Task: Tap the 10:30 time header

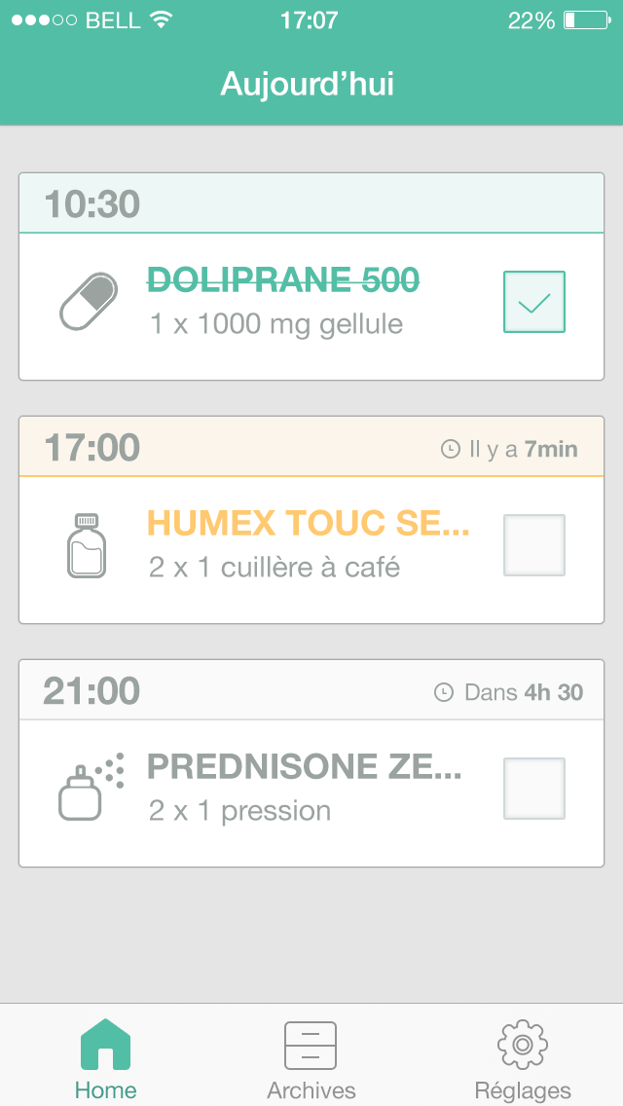Action: 92,204
